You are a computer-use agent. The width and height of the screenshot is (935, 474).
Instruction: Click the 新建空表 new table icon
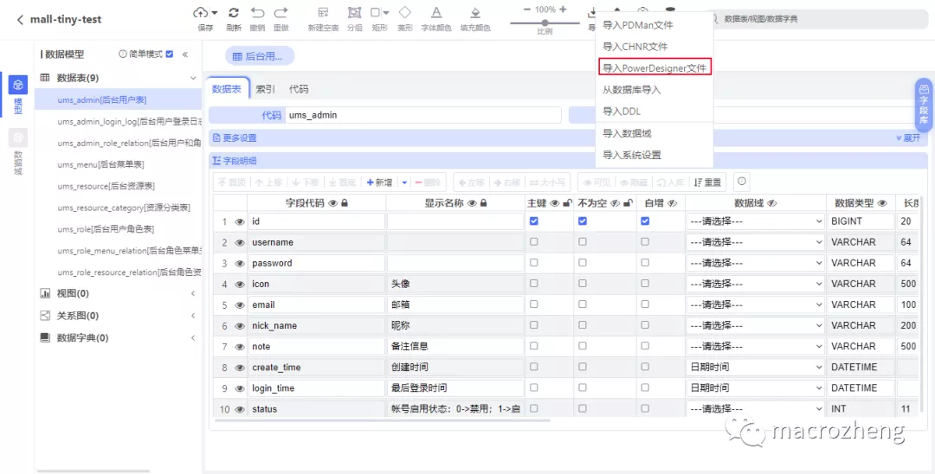(323, 13)
